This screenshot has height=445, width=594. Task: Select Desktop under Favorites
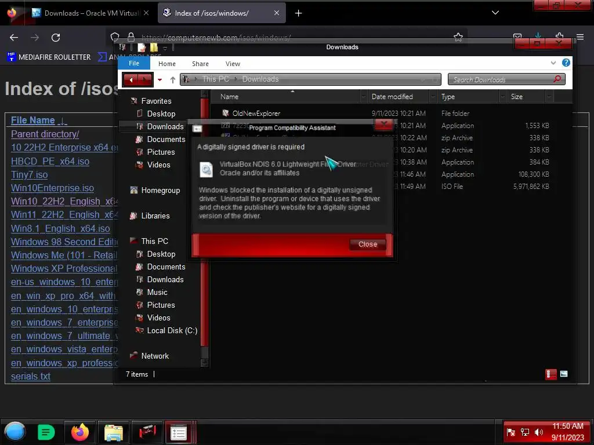161,114
